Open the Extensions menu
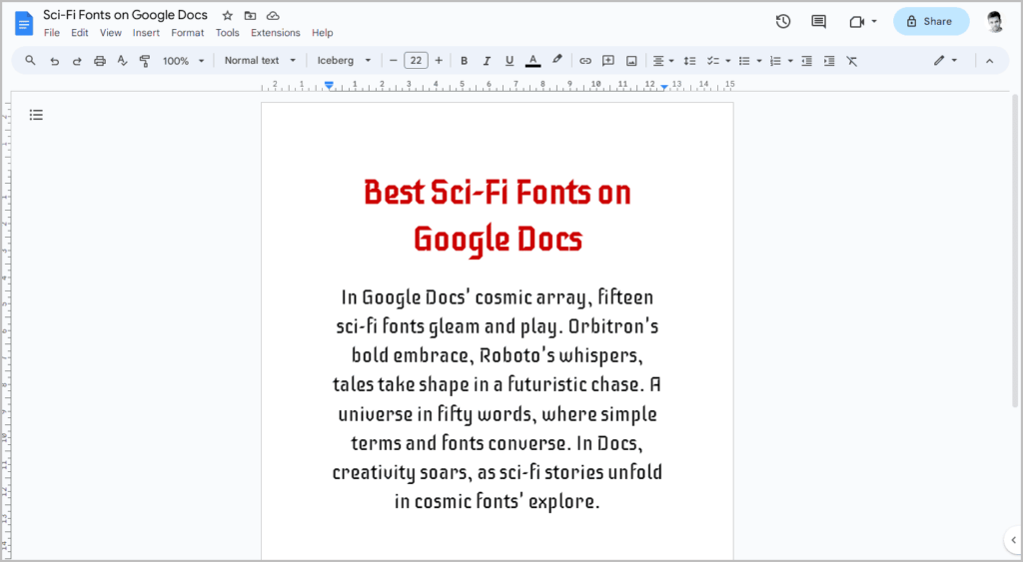The image size is (1023, 562). coord(276,33)
